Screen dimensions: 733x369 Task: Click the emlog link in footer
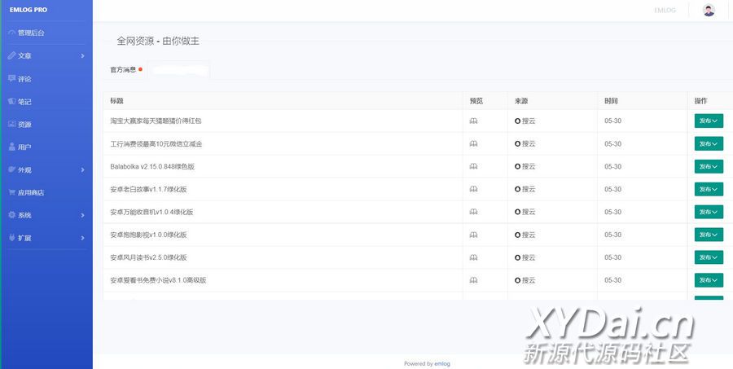click(x=442, y=364)
